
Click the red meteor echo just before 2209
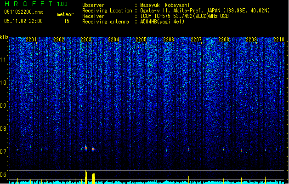242,150
